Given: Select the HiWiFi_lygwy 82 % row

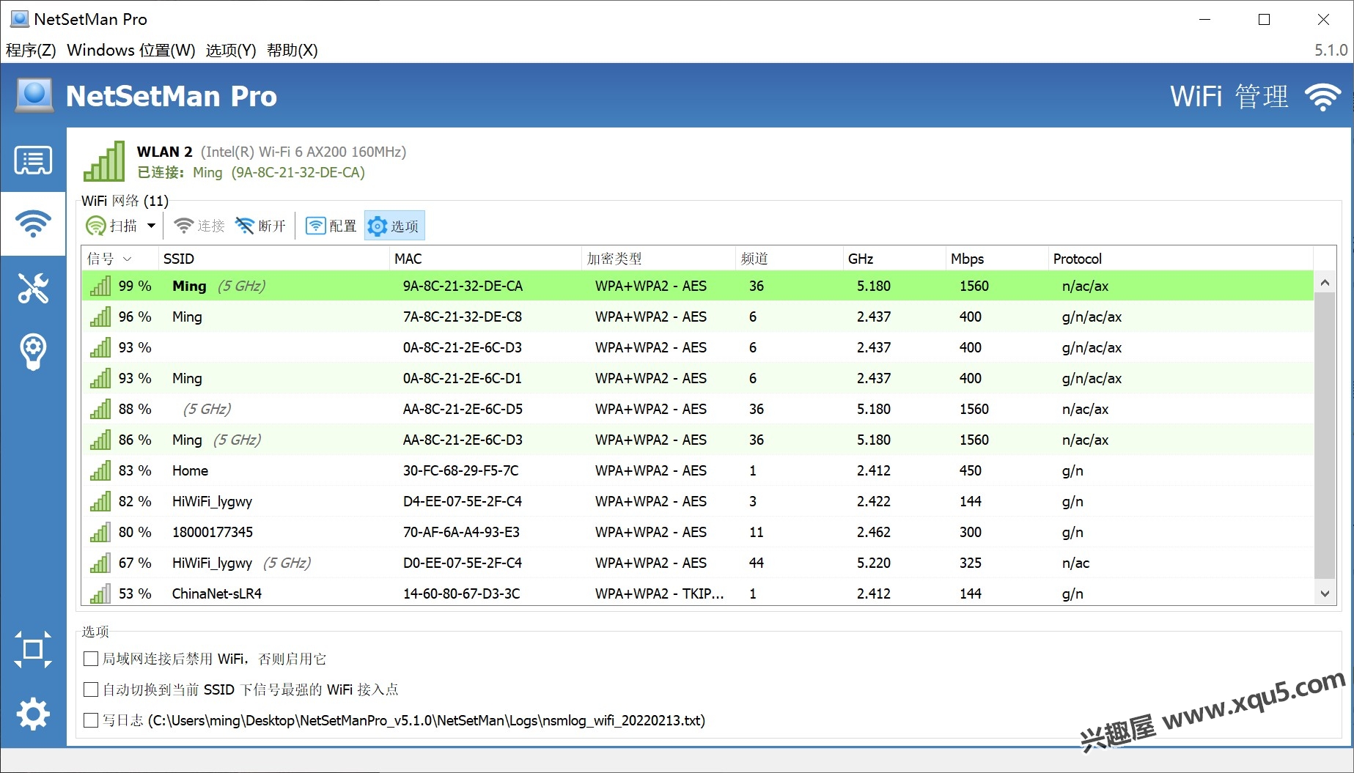Looking at the screenshot, I should pos(697,501).
